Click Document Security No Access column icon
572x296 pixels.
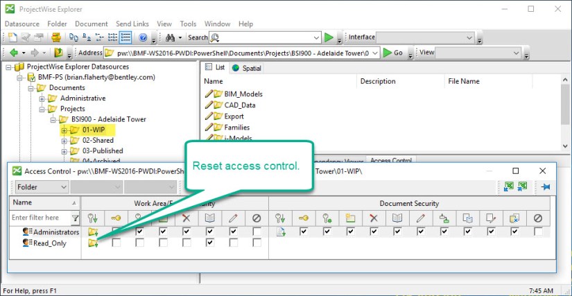pyautogui.click(x=538, y=218)
